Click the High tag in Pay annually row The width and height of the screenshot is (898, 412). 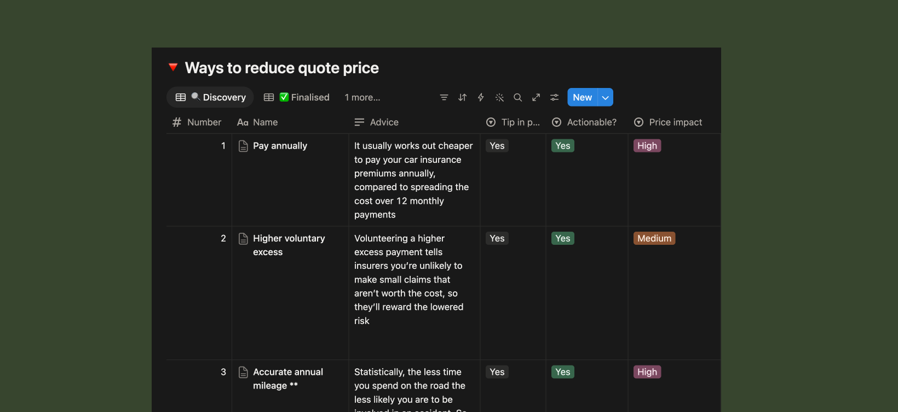(x=647, y=146)
